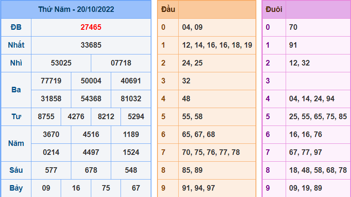Click Đuôi row values '09, 19, 89'
The image size is (351, 197).
pyautogui.click(x=306, y=188)
